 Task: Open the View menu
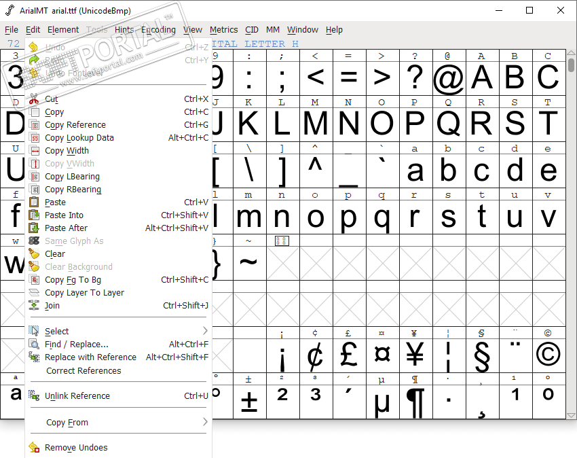(x=193, y=29)
